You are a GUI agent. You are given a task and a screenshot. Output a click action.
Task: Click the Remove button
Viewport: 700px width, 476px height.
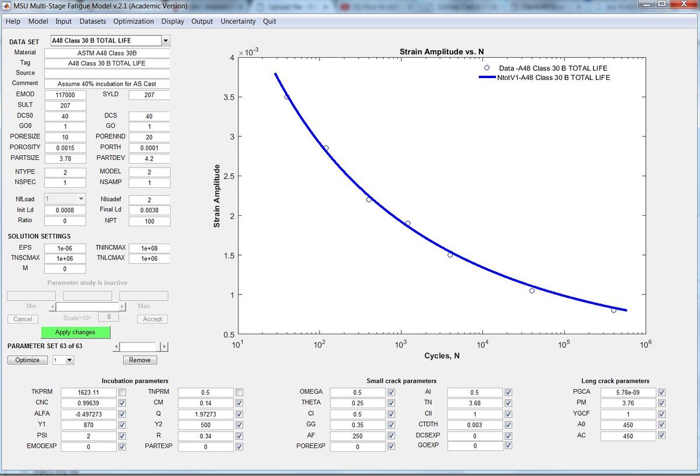point(139,360)
